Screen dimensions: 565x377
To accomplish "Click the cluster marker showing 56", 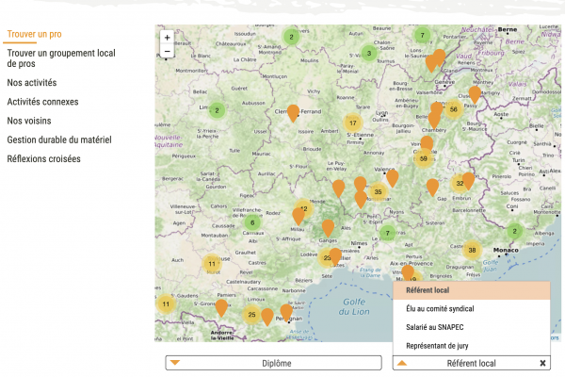I will point(454,109).
